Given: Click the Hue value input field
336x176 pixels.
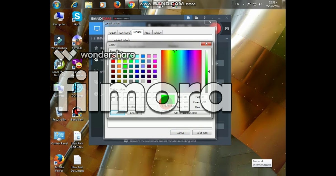Looking at the screenshot, I should point(186,97).
